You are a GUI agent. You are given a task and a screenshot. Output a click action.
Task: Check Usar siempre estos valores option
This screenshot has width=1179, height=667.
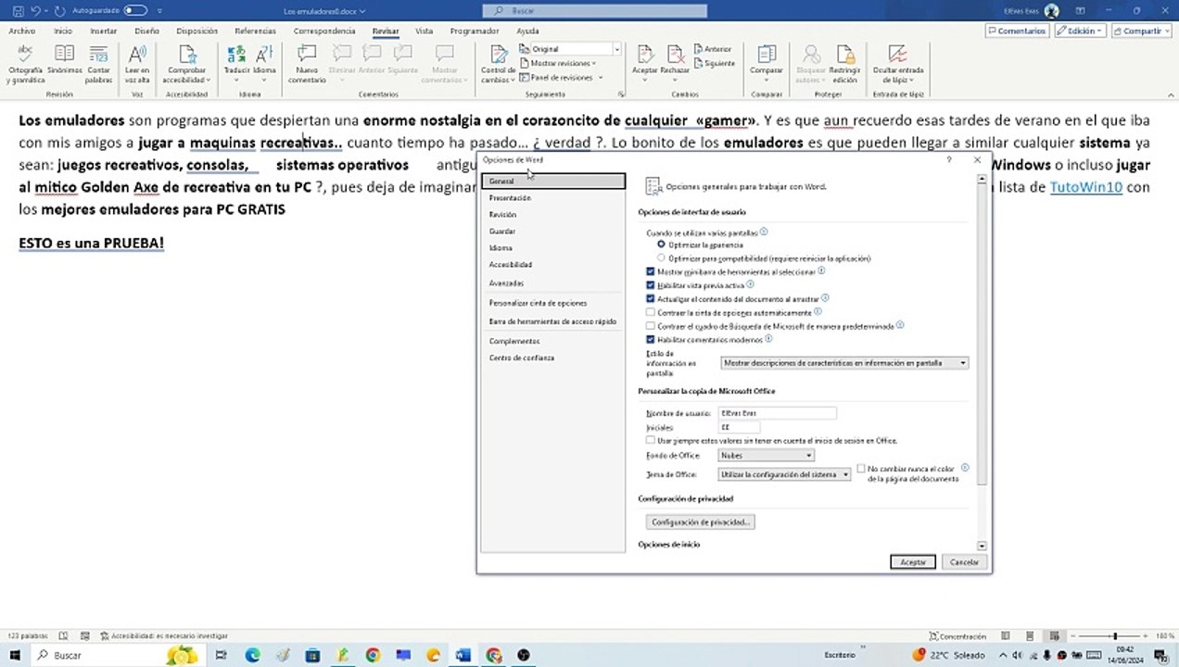[651, 441]
